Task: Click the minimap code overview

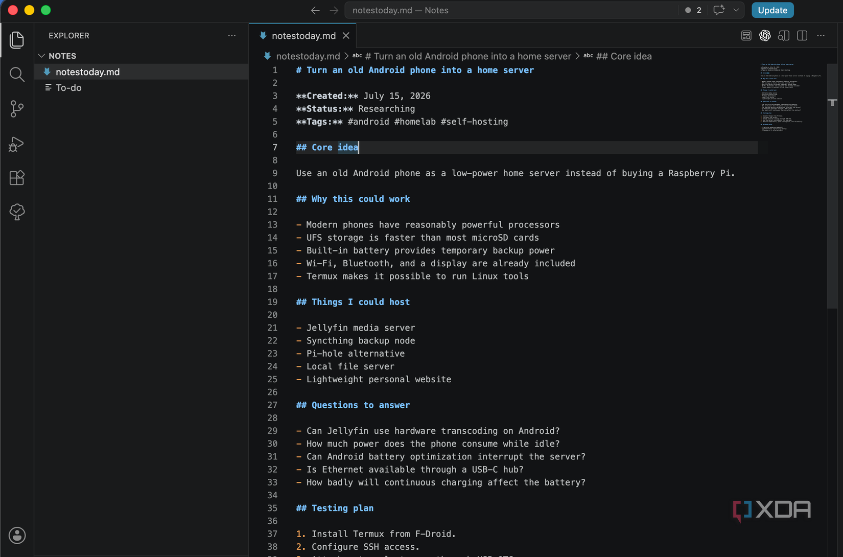Action: point(791,97)
